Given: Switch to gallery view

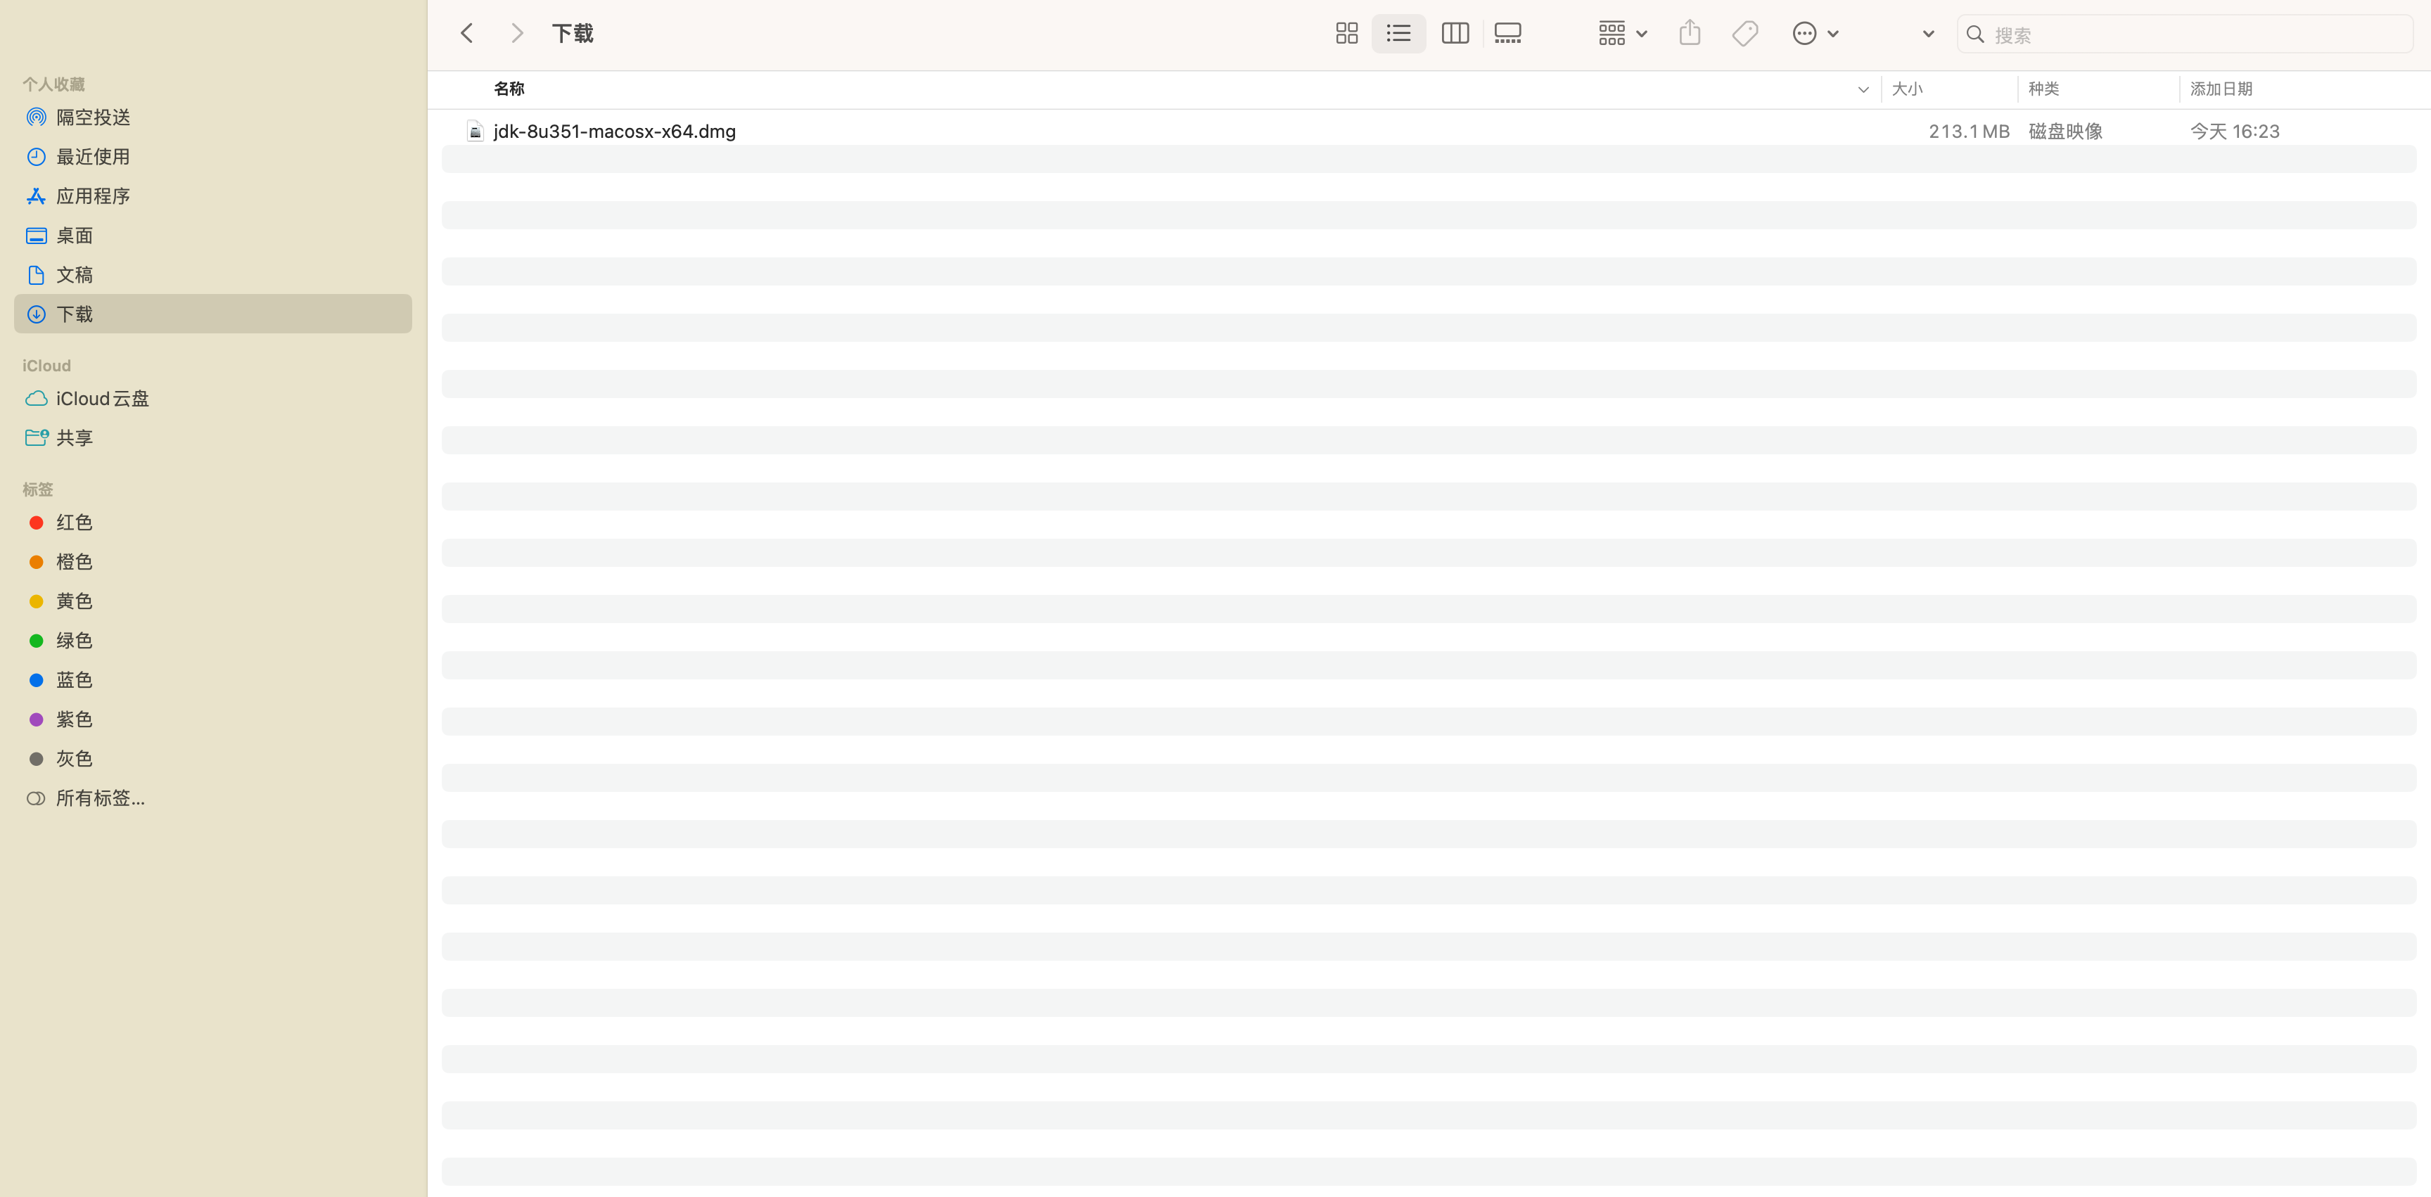Looking at the screenshot, I should pyautogui.click(x=1507, y=34).
